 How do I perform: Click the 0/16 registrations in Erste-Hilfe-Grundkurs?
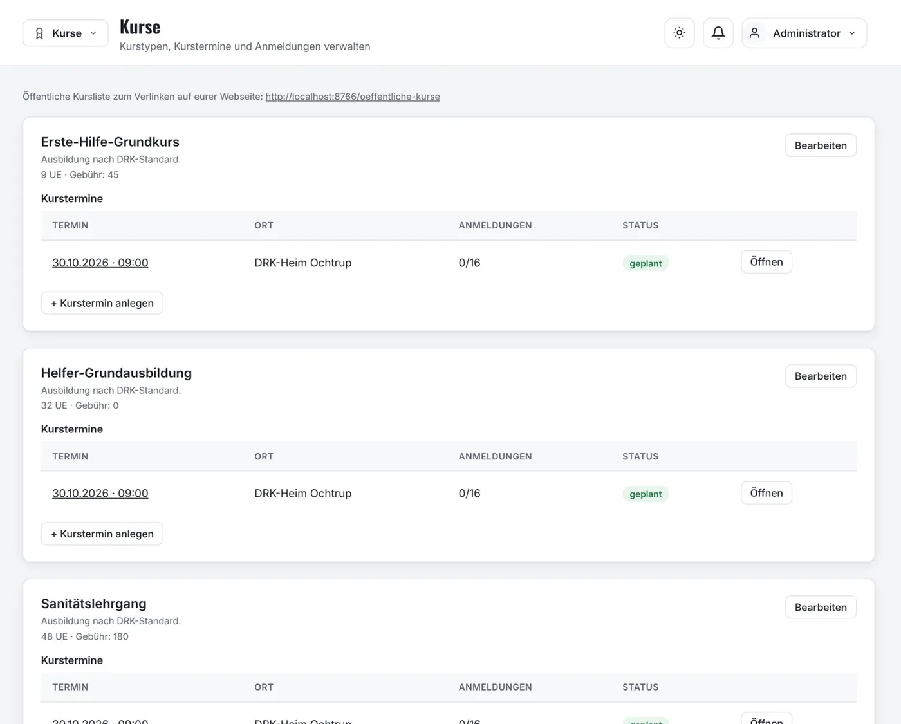(470, 263)
